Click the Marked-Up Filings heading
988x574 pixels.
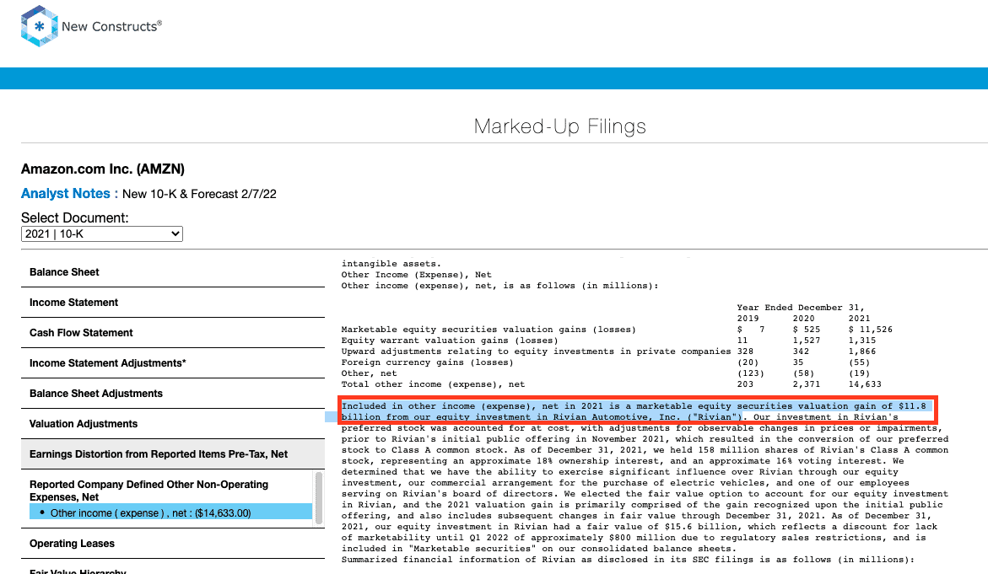(559, 126)
